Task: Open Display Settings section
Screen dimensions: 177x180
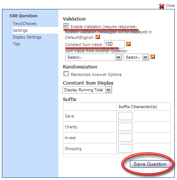Action: click(x=27, y=37)
